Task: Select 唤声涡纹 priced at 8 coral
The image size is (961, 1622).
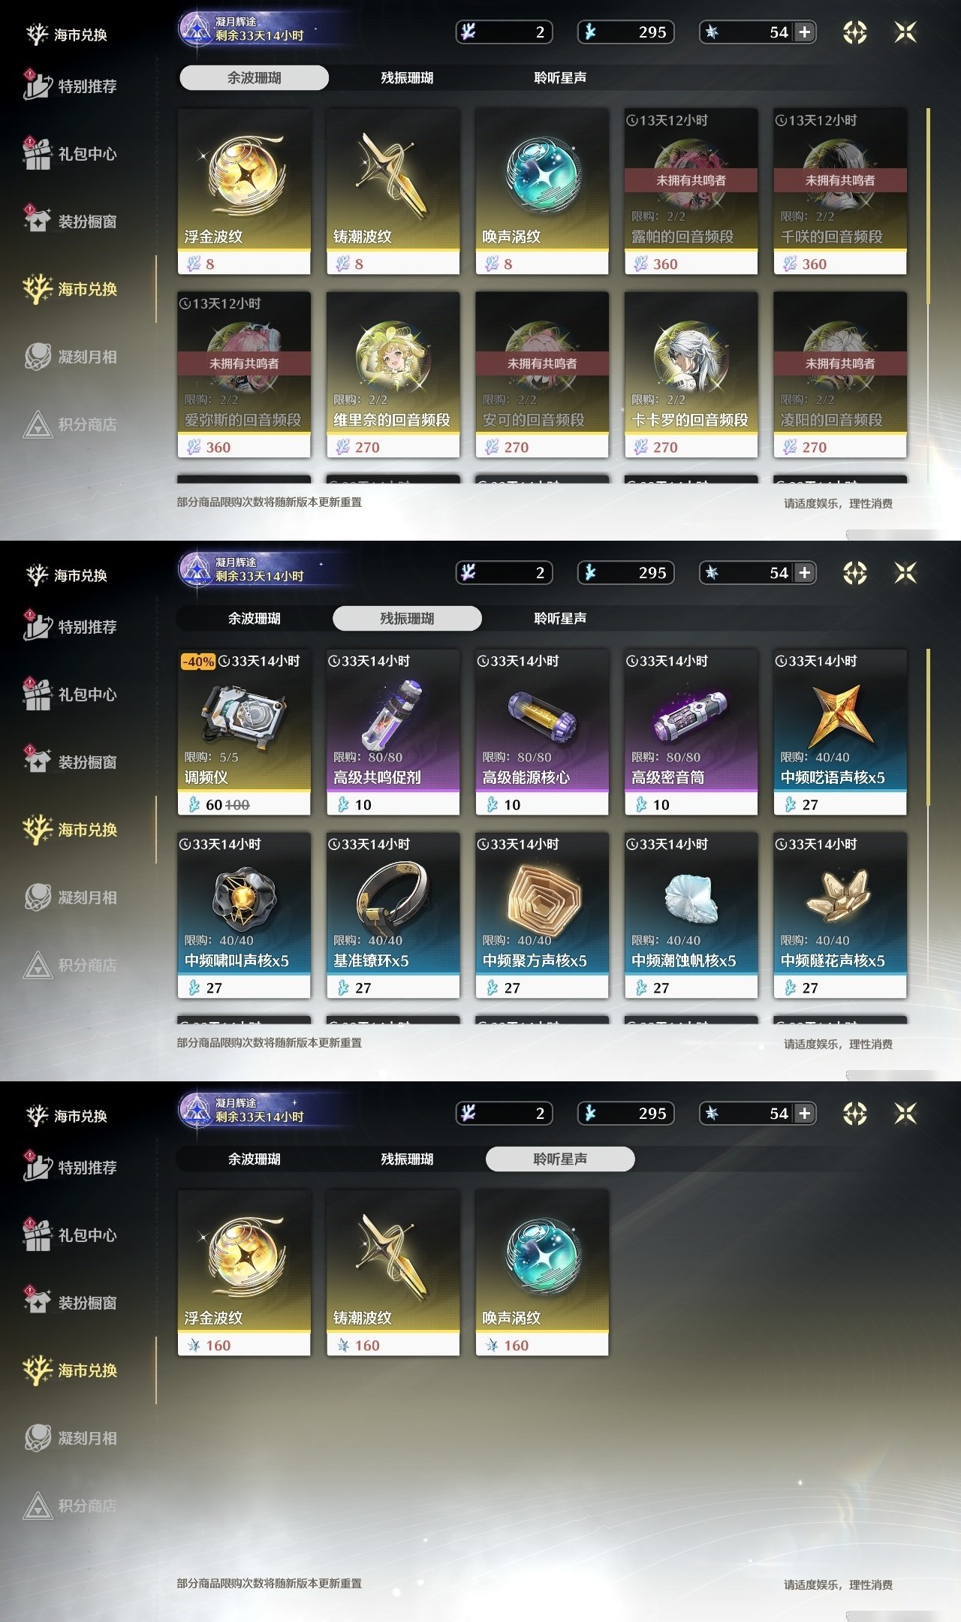Action: point(542,191)
